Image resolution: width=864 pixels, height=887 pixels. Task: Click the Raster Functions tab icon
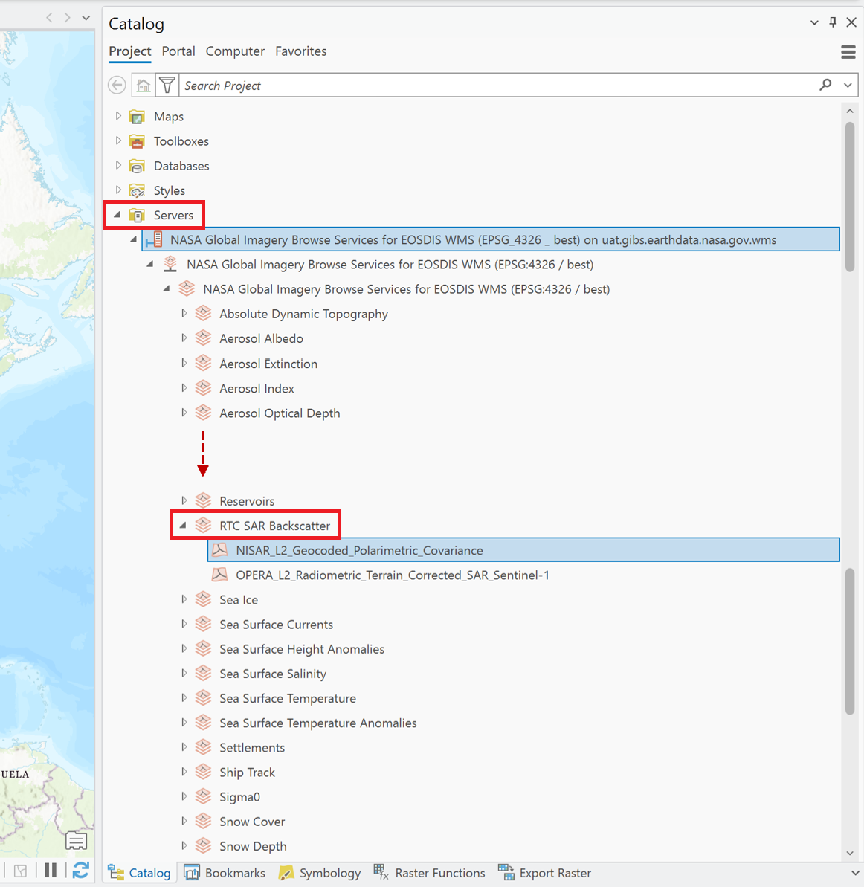point(381,873)
